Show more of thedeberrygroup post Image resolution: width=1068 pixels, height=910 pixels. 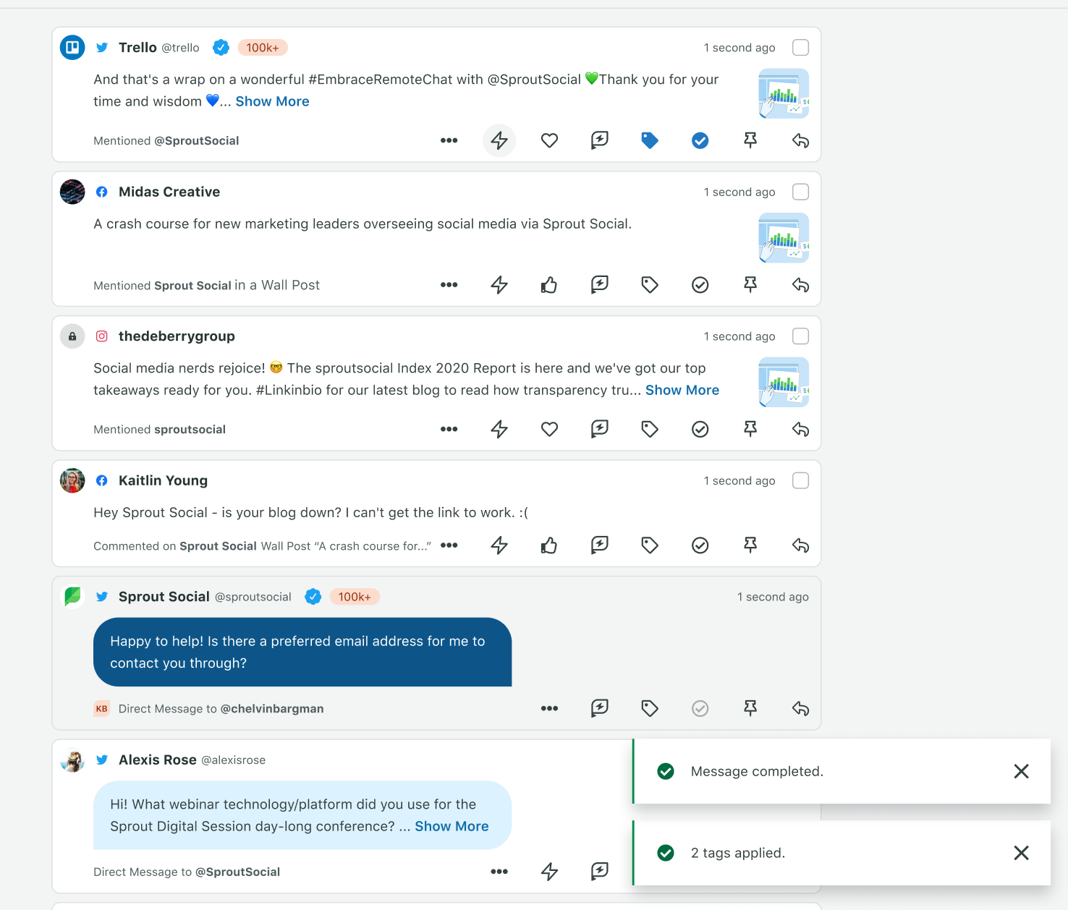click(682, 390)
